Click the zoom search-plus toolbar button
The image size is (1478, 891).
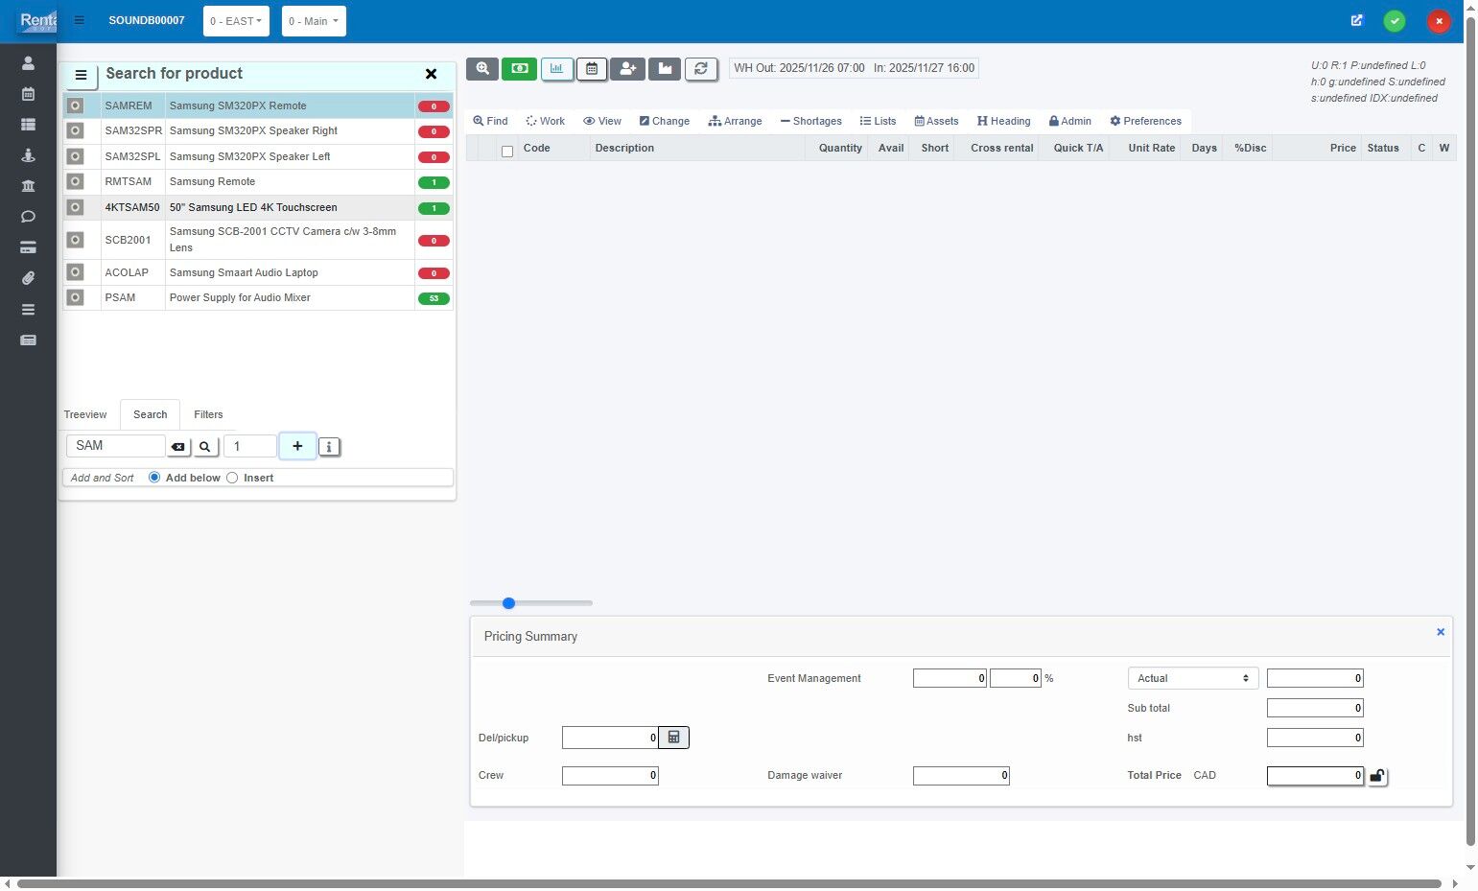tap(482, 69)
